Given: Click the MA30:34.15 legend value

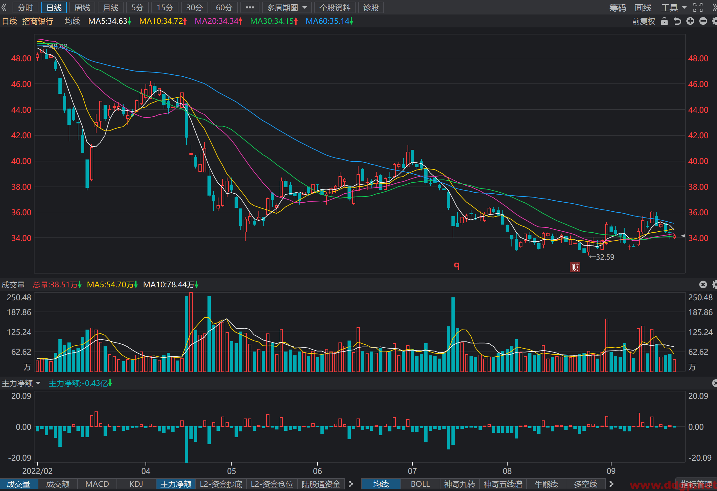Looking at the screenshot, I should point(274,21).
